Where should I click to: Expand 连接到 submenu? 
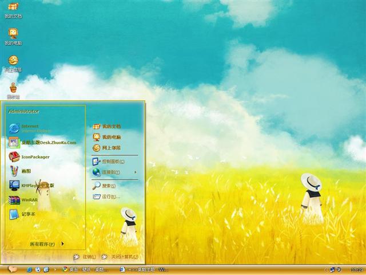(x=116, y=172)
